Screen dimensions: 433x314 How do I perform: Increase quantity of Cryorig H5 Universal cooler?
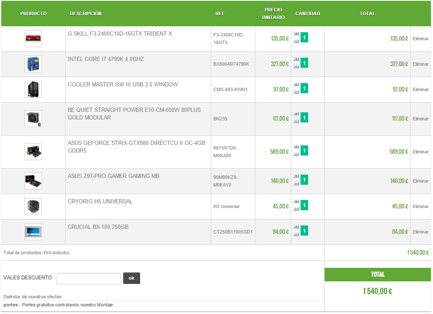tap(296, 202)
